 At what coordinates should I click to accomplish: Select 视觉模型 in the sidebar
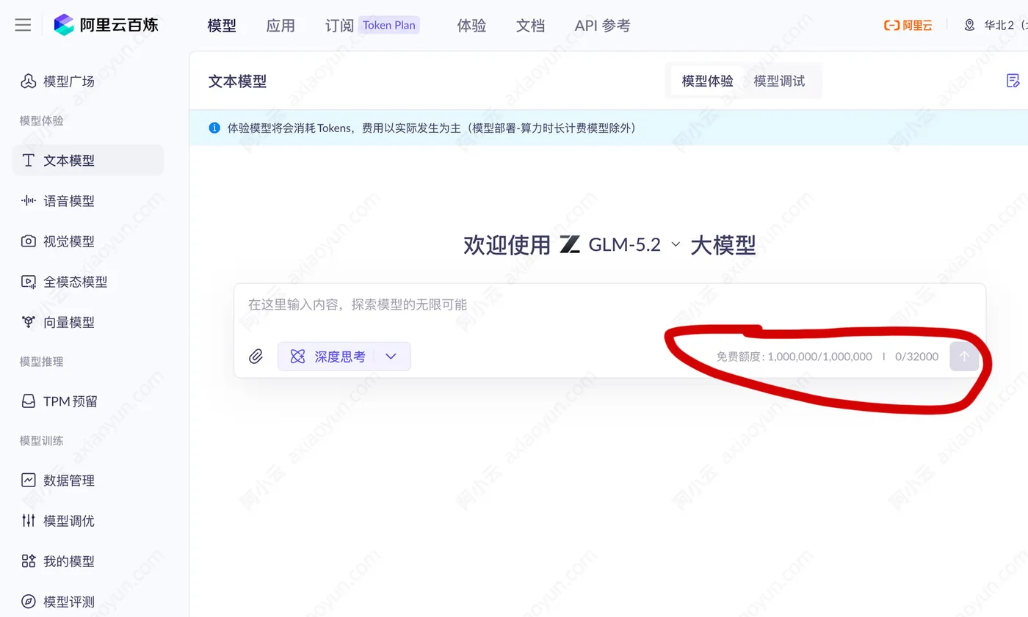(88, 241)
